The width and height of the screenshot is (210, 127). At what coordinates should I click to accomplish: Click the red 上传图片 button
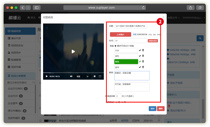(120, 34)
